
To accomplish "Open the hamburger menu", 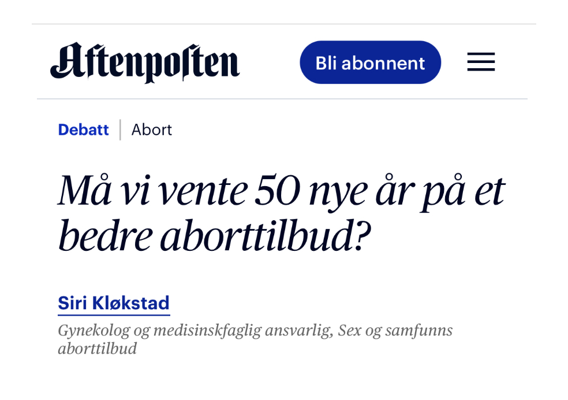I will click(x=481, y=62).
